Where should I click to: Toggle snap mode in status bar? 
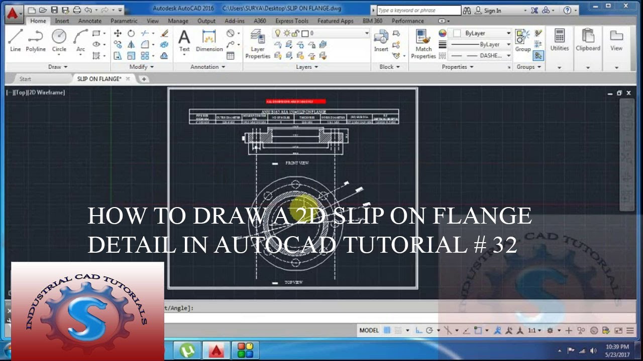[398, 330]
